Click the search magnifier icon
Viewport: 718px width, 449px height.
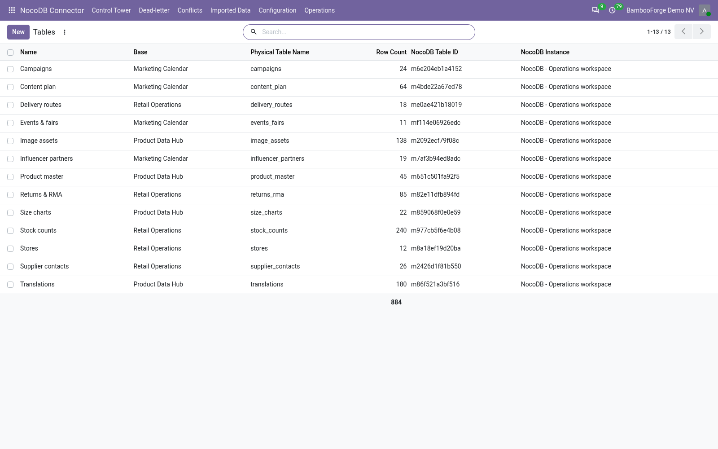coord(254,32)
